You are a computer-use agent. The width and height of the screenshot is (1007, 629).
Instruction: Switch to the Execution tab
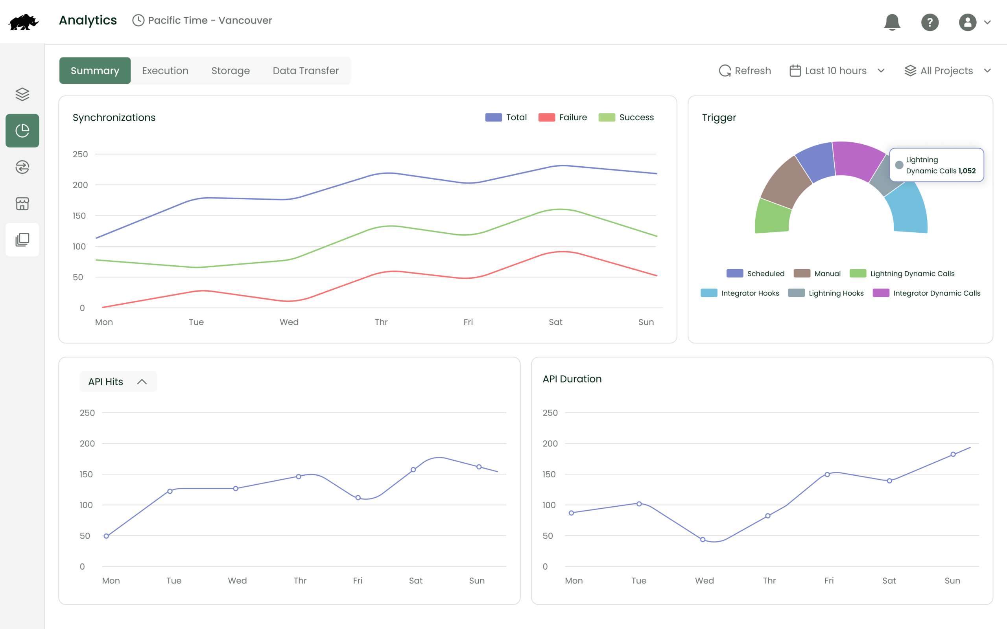[x=165, y=70]
